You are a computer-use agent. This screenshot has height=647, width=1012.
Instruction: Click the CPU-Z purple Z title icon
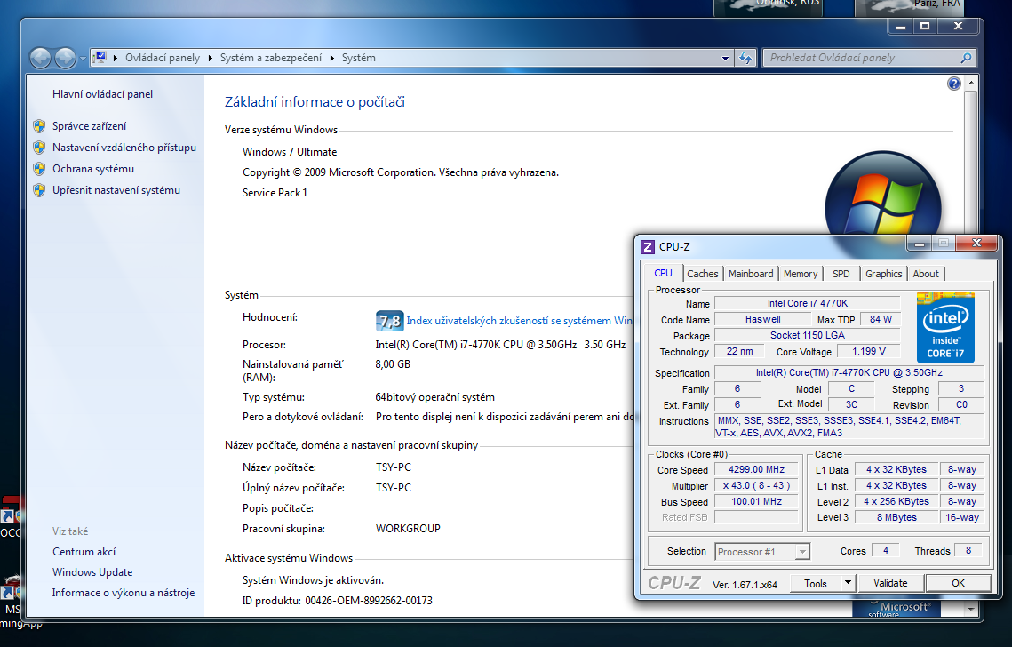click(648, 247)
